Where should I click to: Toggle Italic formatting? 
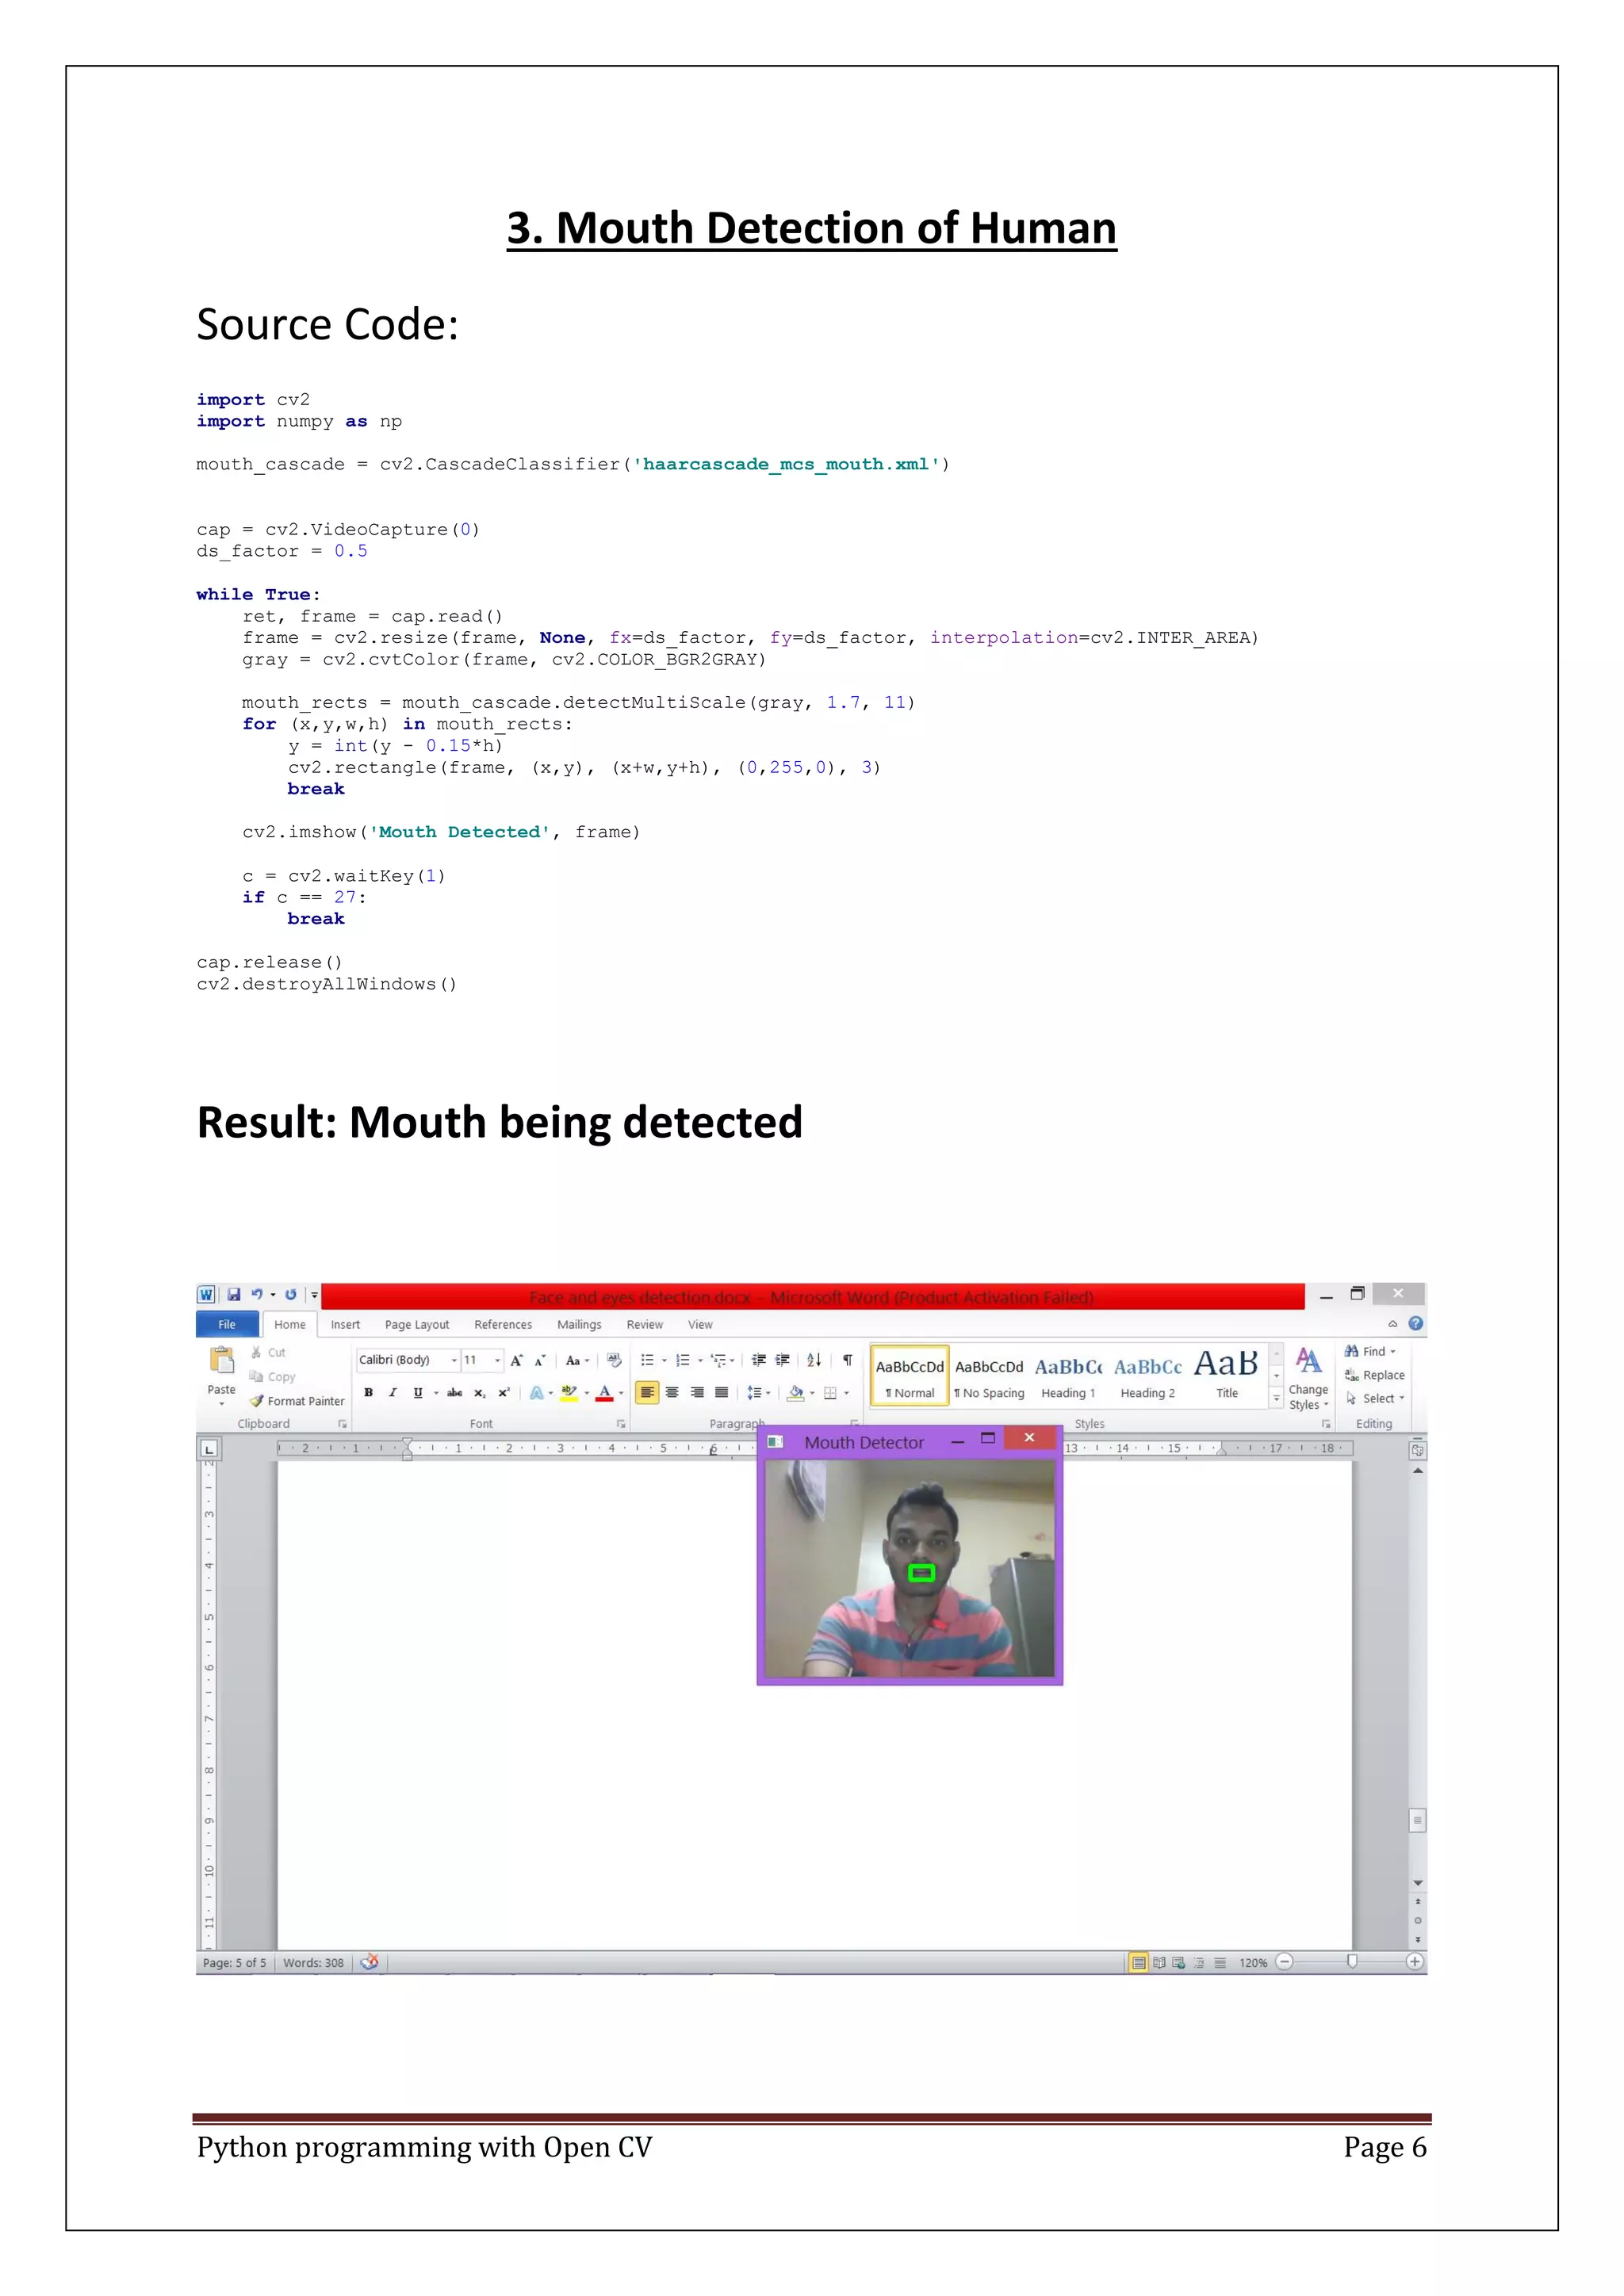point(393,1393)
